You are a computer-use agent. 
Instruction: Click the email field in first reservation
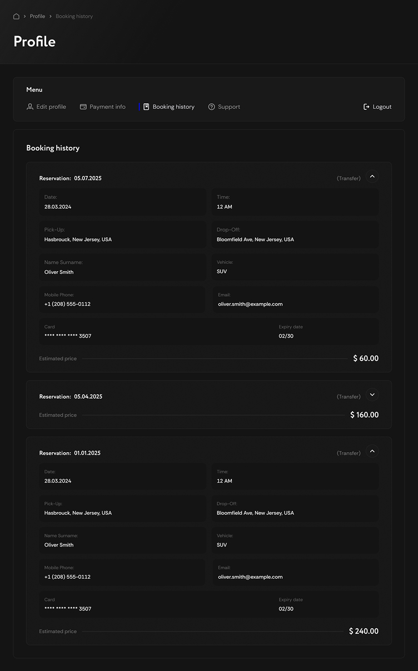tap(295, 300)
